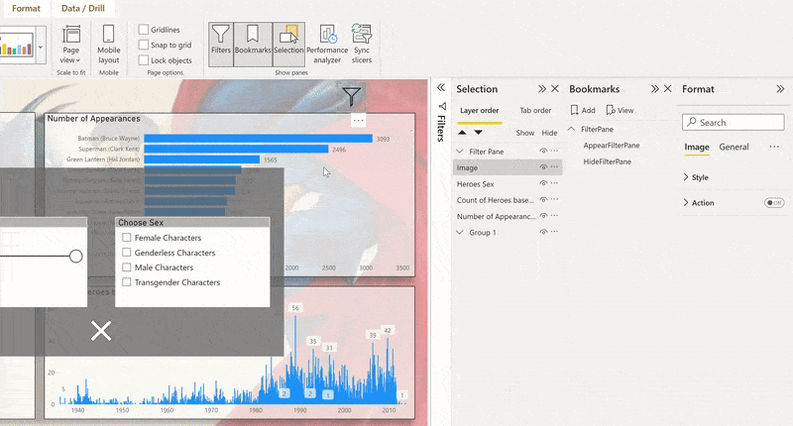This screenshot has width=793, height=426.
Task: Toggle the Selection pane button
Action: (x=288, y=43)
